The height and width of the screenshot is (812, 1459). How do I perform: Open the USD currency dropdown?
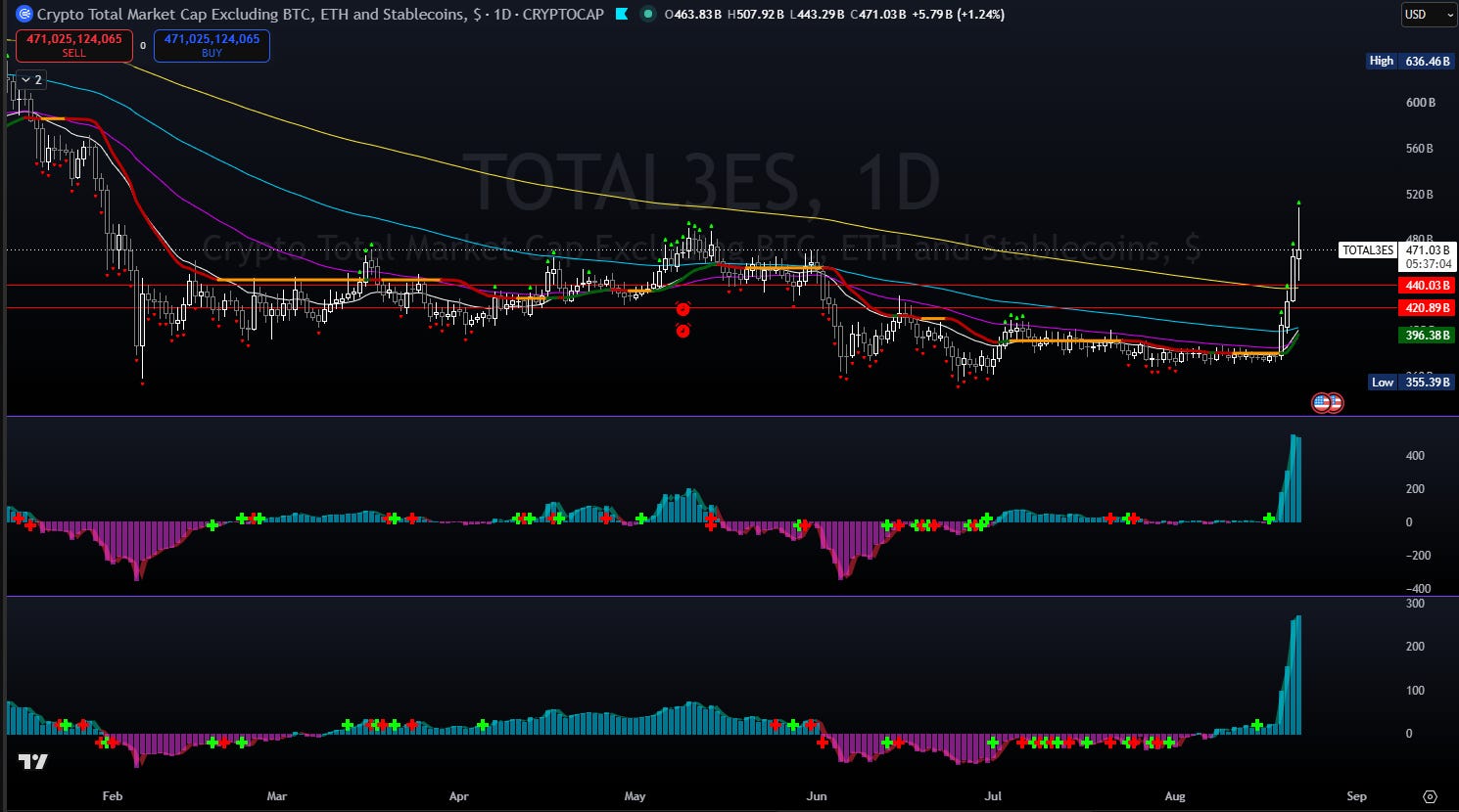click(1428, 15)
